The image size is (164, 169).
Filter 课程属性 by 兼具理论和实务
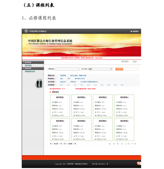(80, 79)
